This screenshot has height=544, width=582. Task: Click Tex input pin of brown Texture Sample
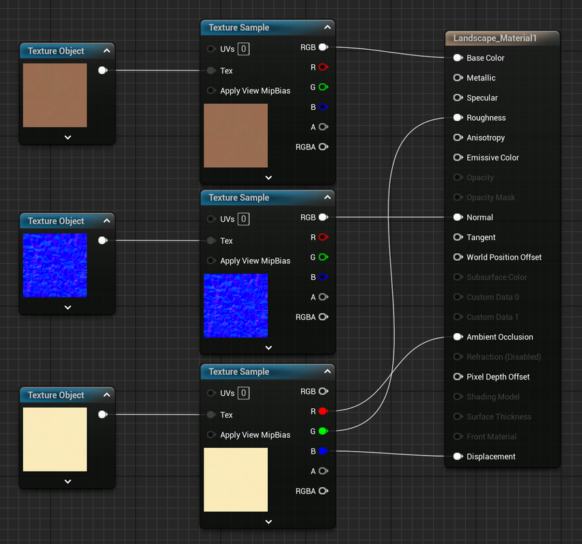click(211, 70)
